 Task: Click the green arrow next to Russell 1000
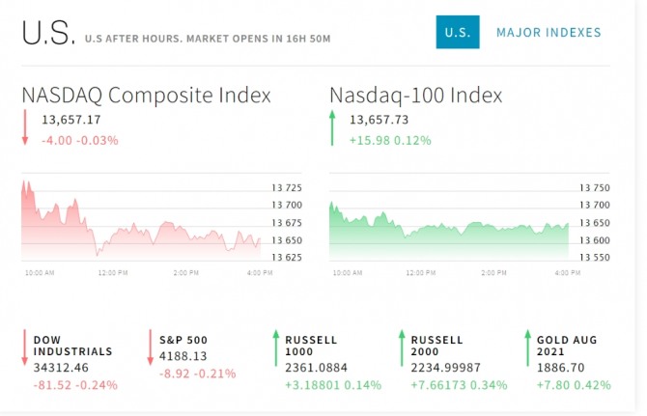pos(276,348)
